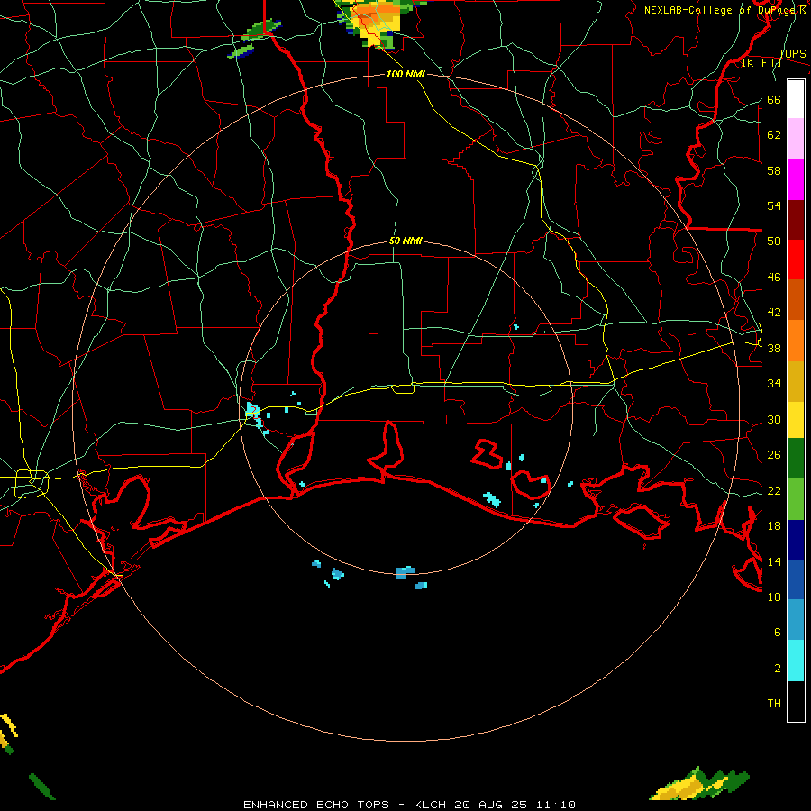
Task: Click the legend value 10
Action: [774, 597]
